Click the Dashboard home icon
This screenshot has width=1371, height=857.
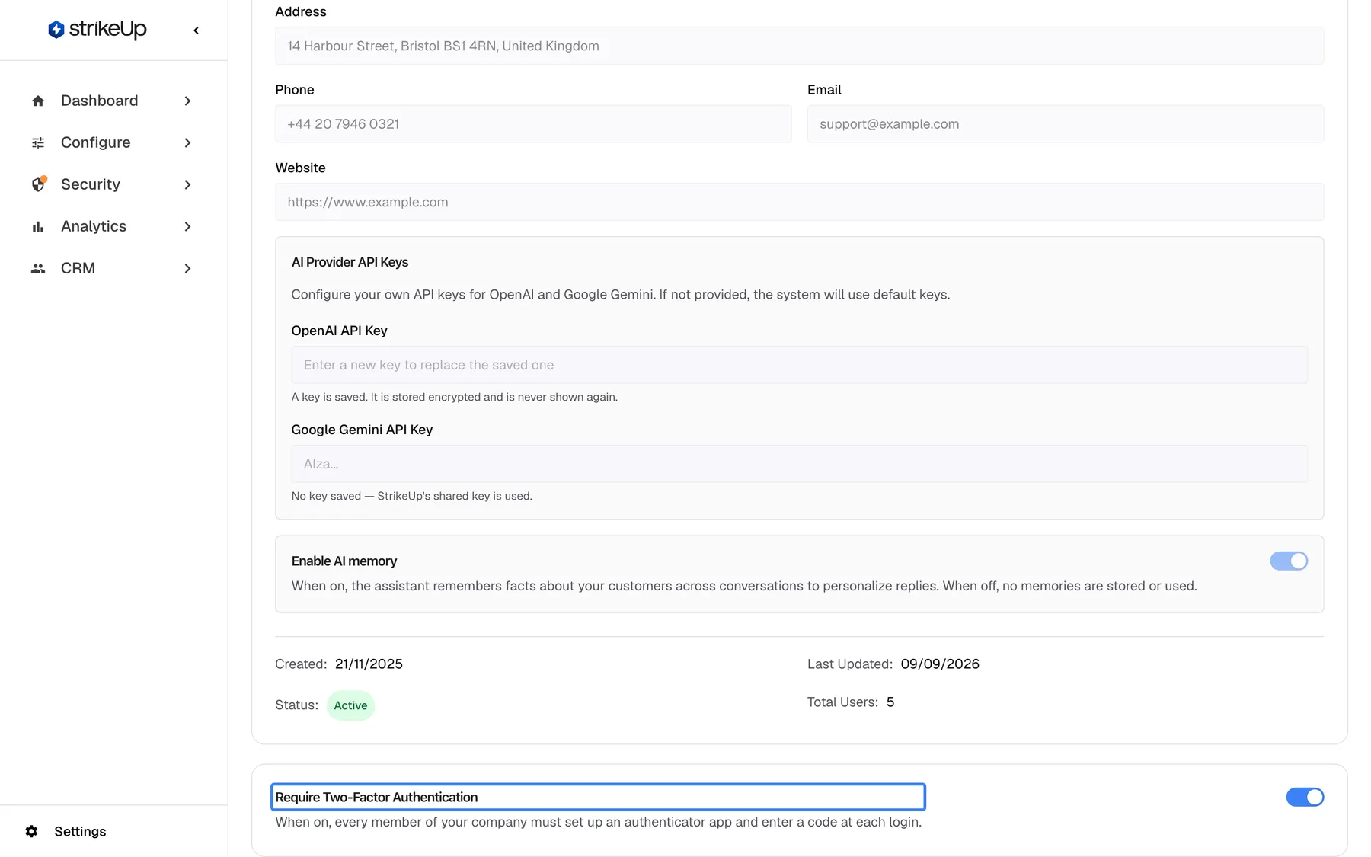point(38,101)
